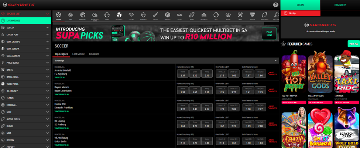The width and height of the screenshot is (360, 148).
Task: Click the sports bar horizontal scrollbar
Action: (158, 23)
